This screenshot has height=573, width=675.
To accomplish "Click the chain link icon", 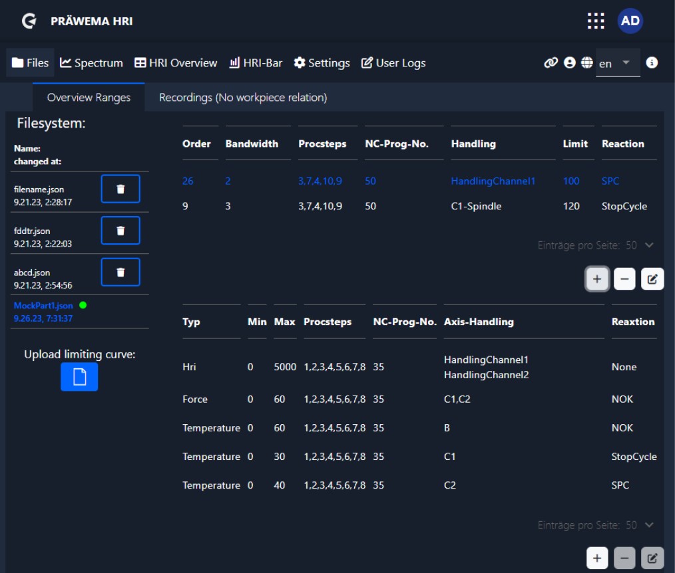I will click(551, 62).
